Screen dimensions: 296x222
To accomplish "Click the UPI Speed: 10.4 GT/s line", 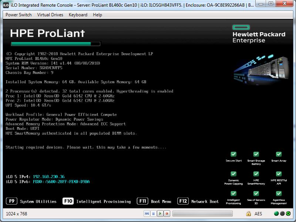I will (28, 105).
